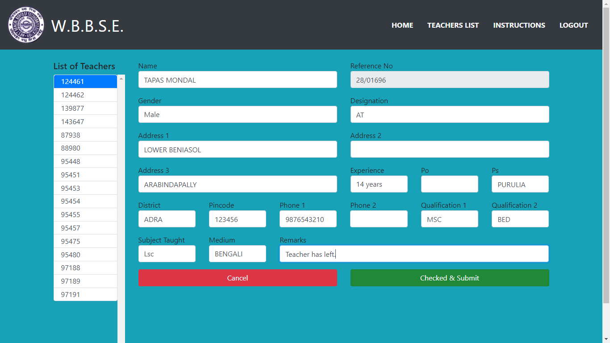Focus the empty Address 2 field

(449, 150)
